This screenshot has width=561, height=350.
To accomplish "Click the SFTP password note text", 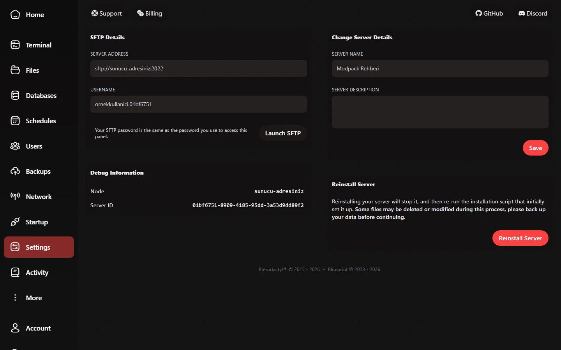I will (x=171, y=133).
